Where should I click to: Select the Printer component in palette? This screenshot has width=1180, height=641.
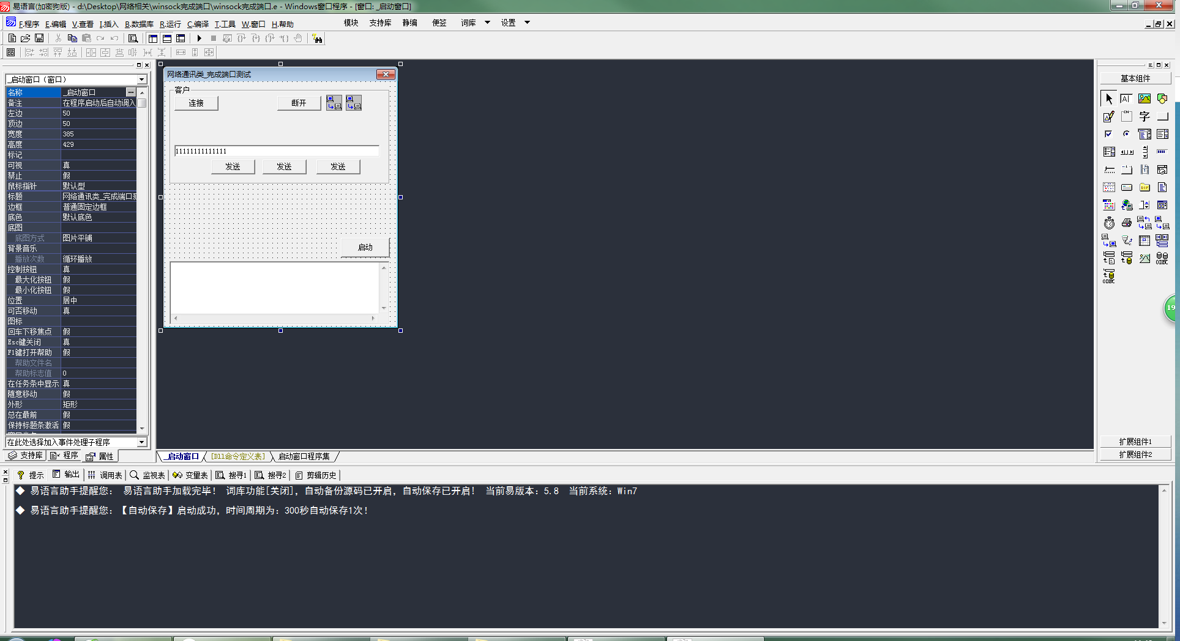tap(1126, 223)
